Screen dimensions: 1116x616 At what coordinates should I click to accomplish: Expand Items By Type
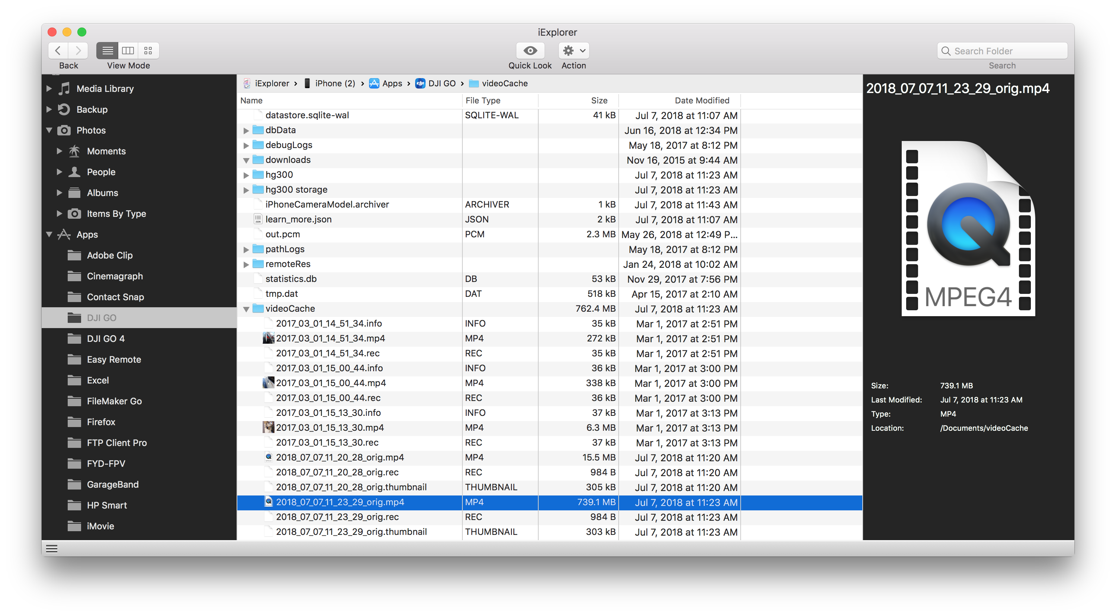(x=60, y=213)
